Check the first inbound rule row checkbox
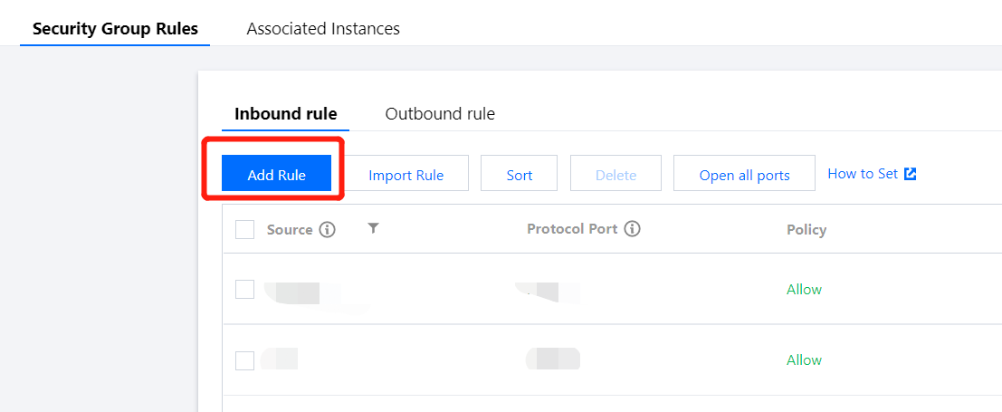Image resolution: width=1002 pixels, height=412 pixels. click(x=244, y=290)
